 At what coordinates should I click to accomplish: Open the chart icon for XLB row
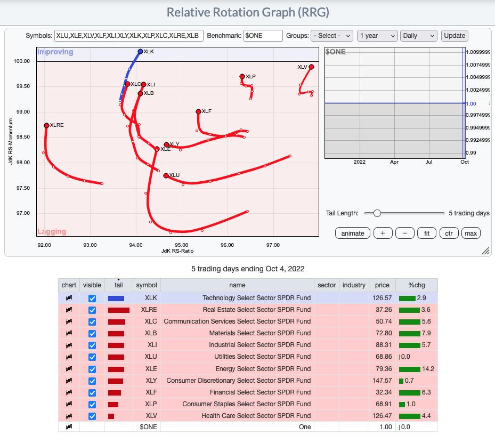69,333
